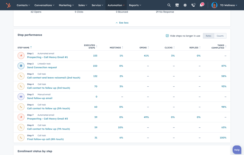Collapse stats with See less link
Image resolution: width=244 pixels, height=155 pixels.
pyautogui.click(x=122, y=23)
